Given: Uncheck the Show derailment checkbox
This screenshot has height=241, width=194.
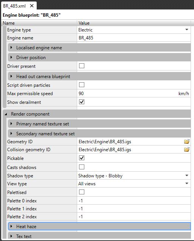Looking at the screenshot, I should [82, 102].
